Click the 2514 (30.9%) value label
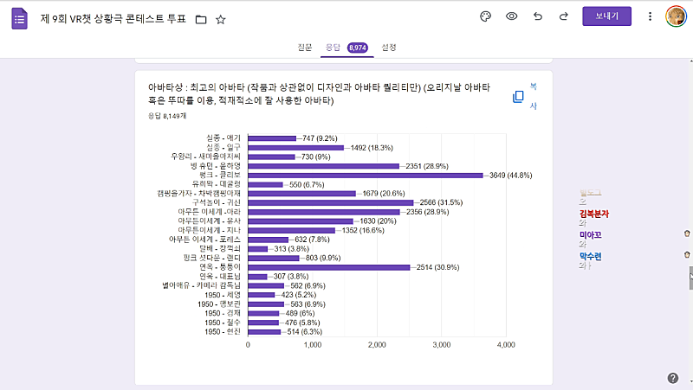The image size is (693, 390). (437, 267)
